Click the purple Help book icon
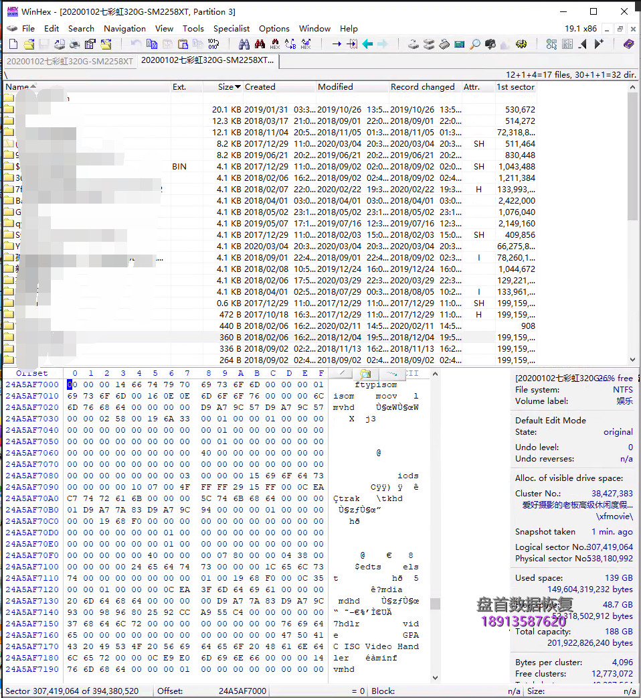641x698 pixels. 628,44
